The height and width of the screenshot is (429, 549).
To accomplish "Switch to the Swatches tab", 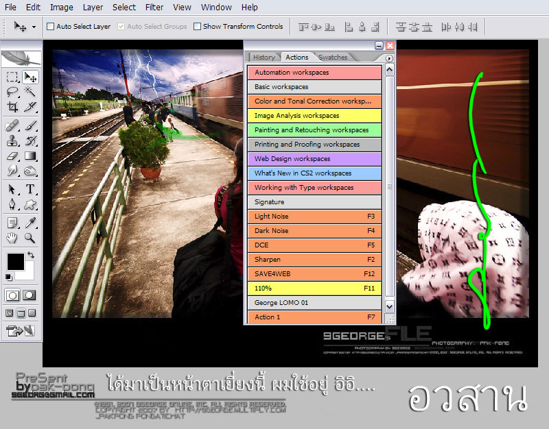I will click(x=333, y=58).
